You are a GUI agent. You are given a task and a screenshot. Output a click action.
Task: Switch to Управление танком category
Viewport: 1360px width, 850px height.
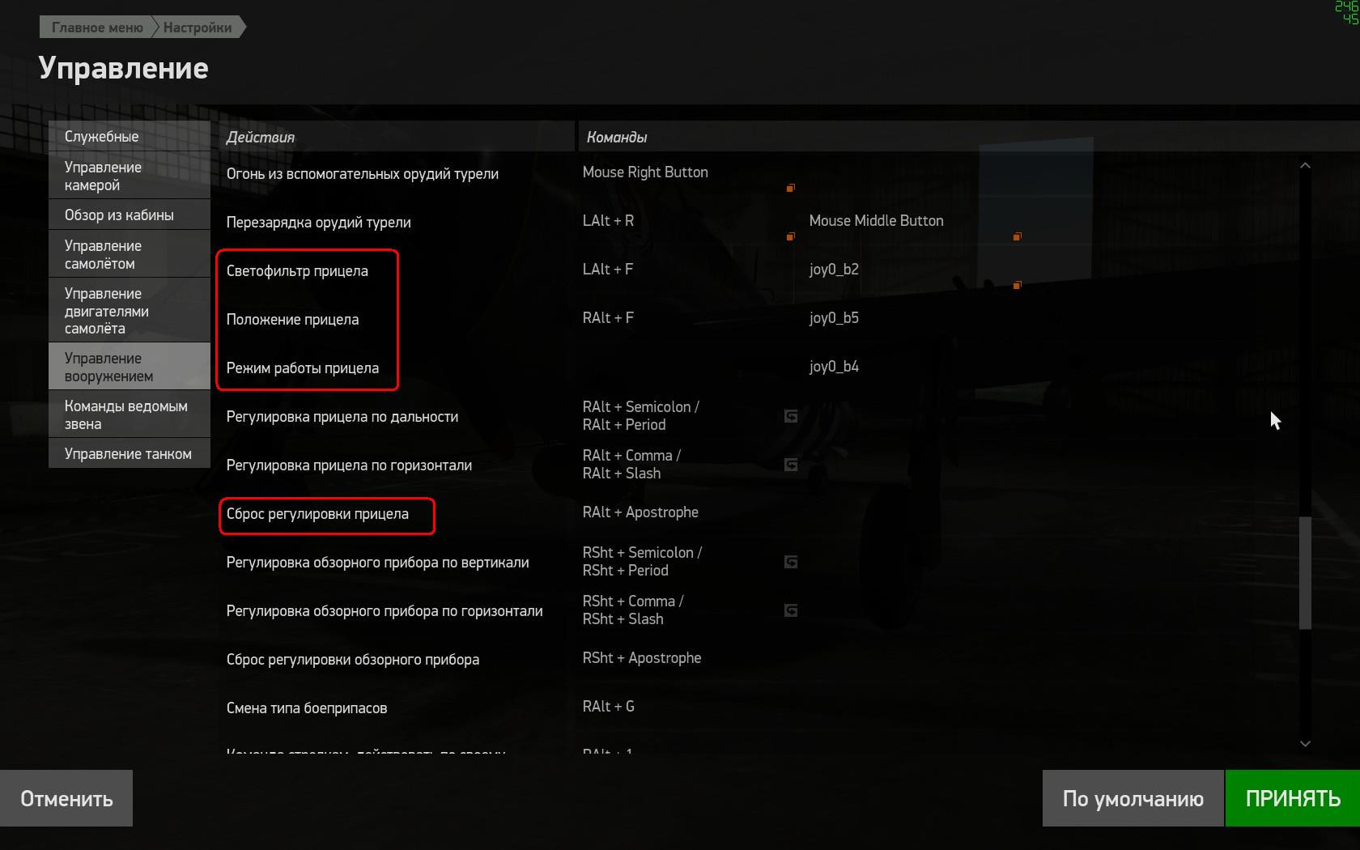[x=130, y=453]
